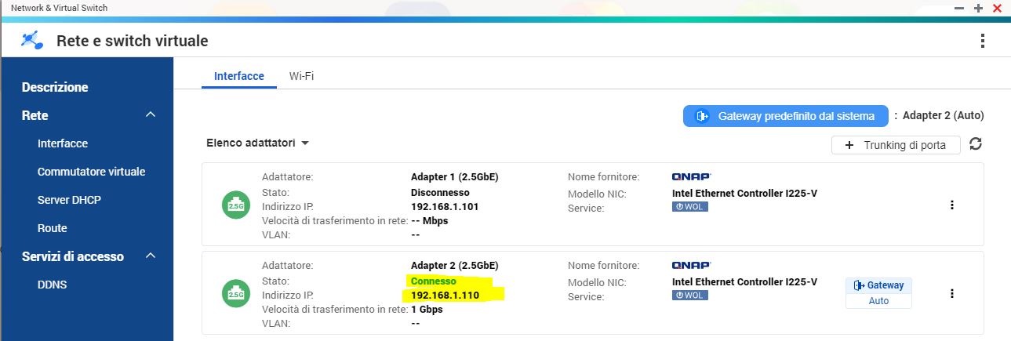Click the refresh adapters icon
The width and height of the screenshot is (1011, 341).
[x=976, y=144]
